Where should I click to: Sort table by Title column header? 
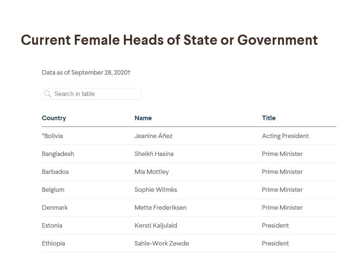point(269,118)
